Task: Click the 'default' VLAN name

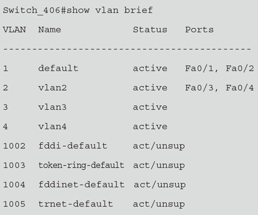Action: click(x=58, y=68)
